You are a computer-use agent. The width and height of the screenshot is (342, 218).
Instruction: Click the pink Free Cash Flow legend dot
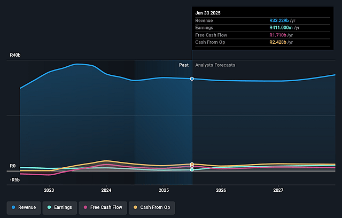pos(85,207)
